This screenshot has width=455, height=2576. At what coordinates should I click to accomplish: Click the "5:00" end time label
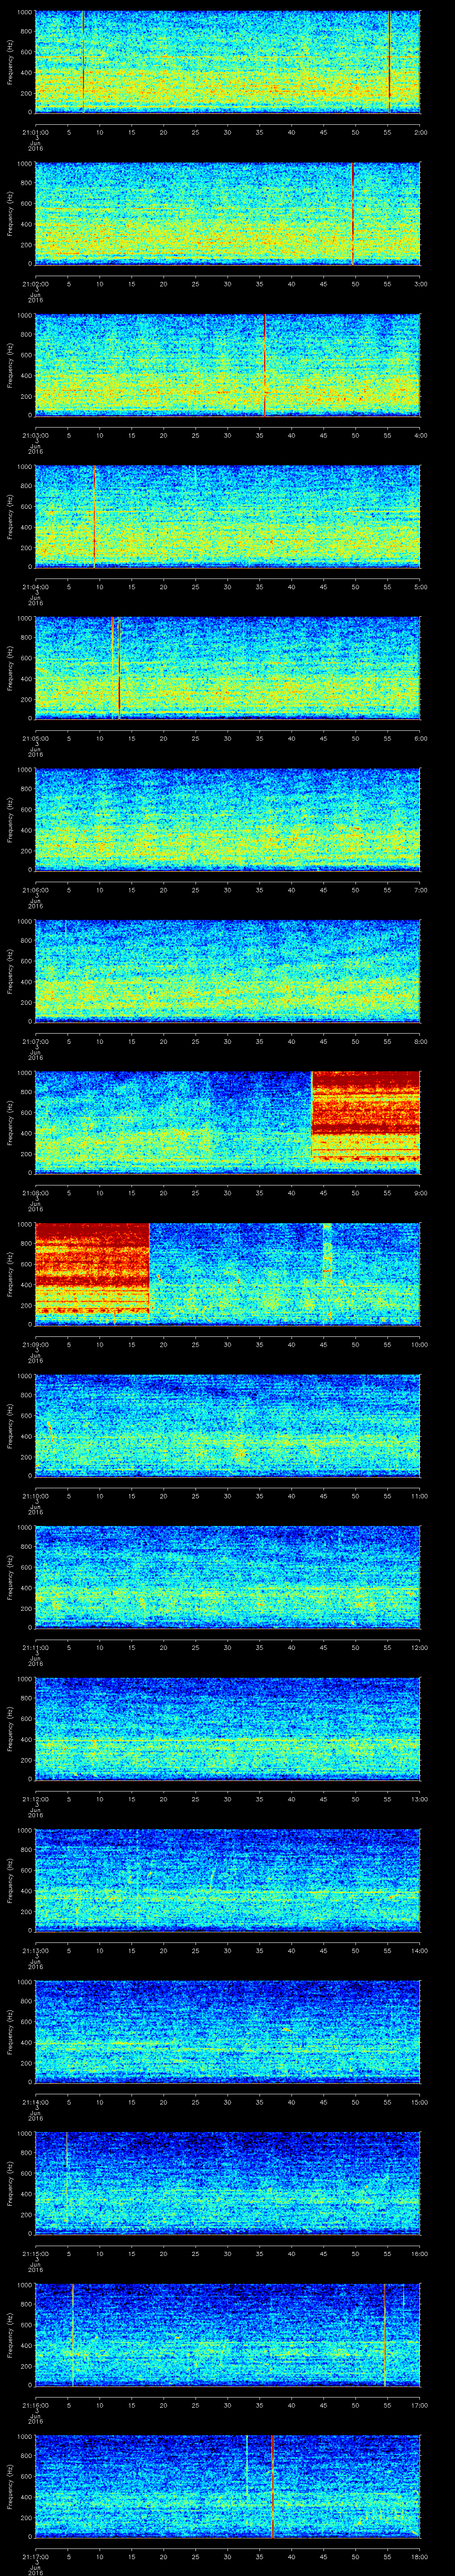click(x=420, y=586)
